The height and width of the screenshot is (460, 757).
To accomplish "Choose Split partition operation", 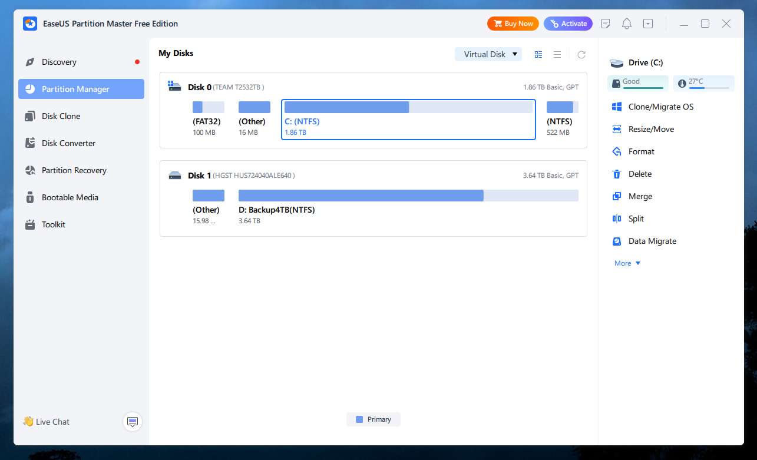I will (628, 219).
